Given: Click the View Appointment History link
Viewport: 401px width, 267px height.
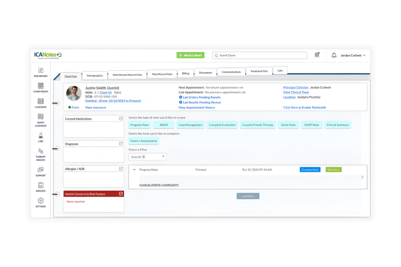Looking at the screenshot, I should pyautogui.click(x=197, y=108).
